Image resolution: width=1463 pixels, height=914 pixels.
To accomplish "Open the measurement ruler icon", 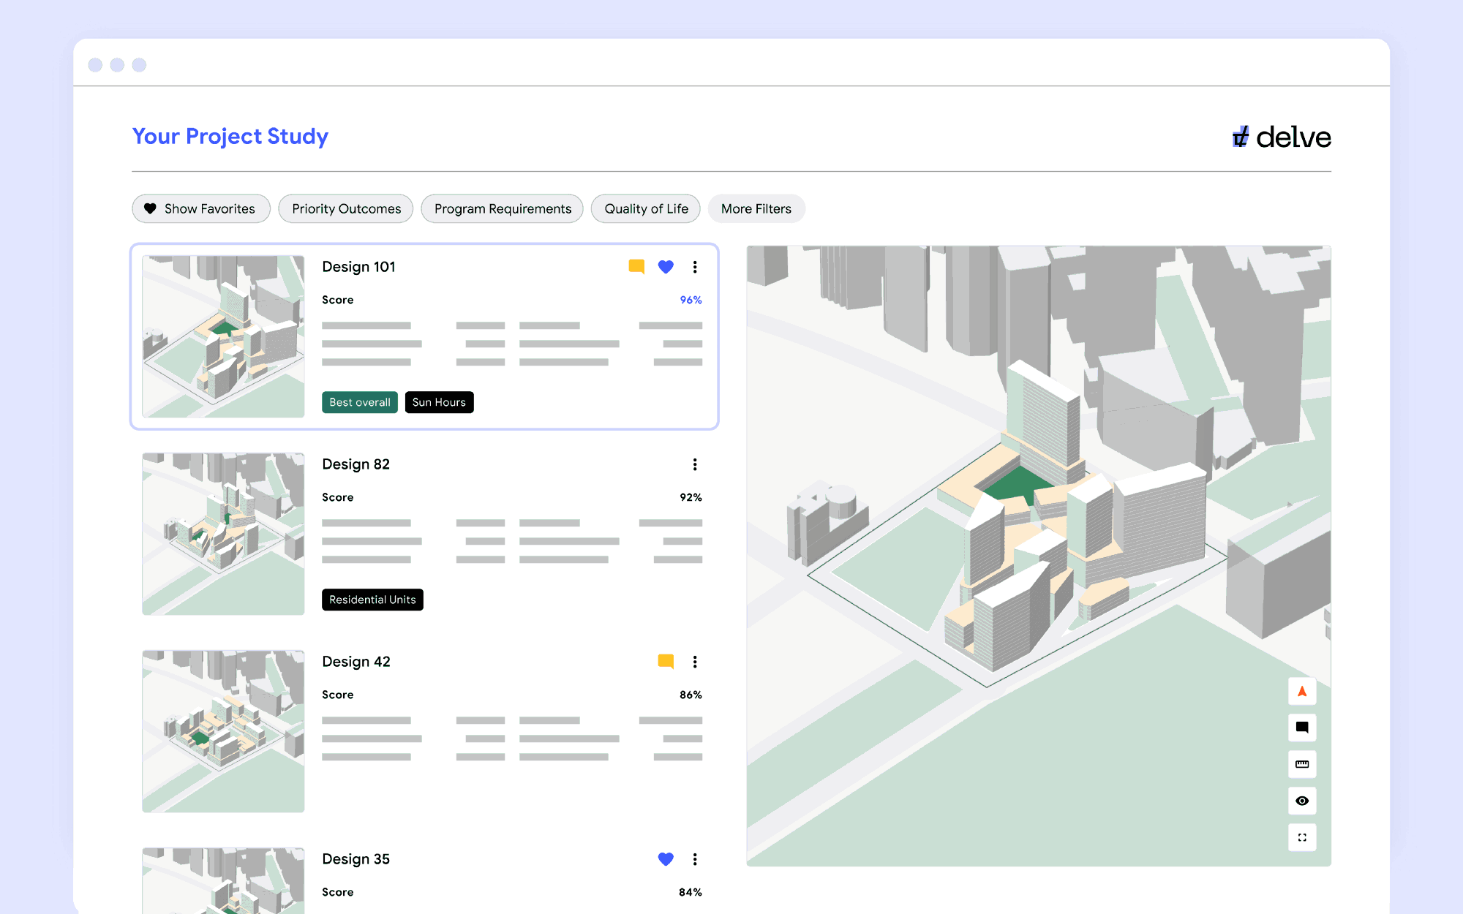I will coord(1303,763).
